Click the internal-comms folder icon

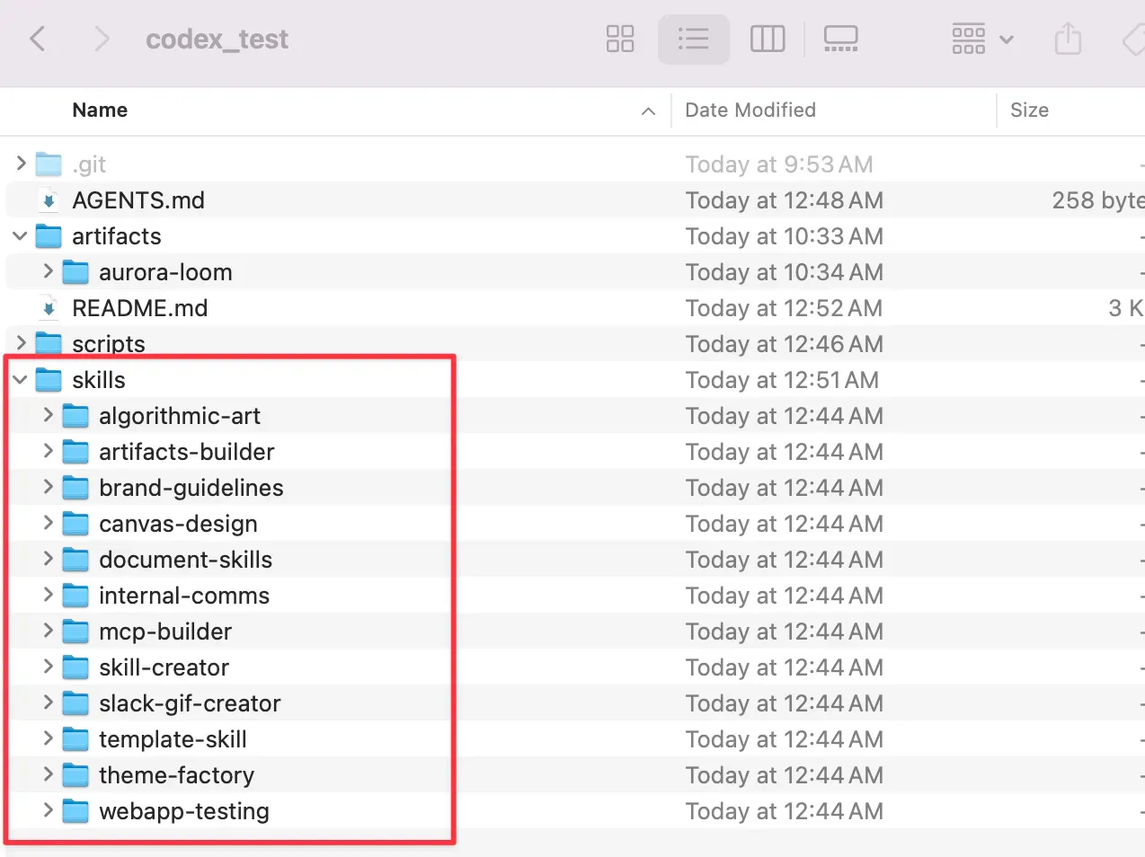point(75,596)
